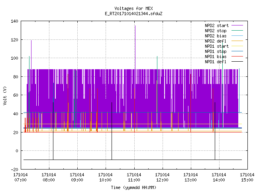Click the x-axis tick 171014 07:00

[x=20, y=177]
